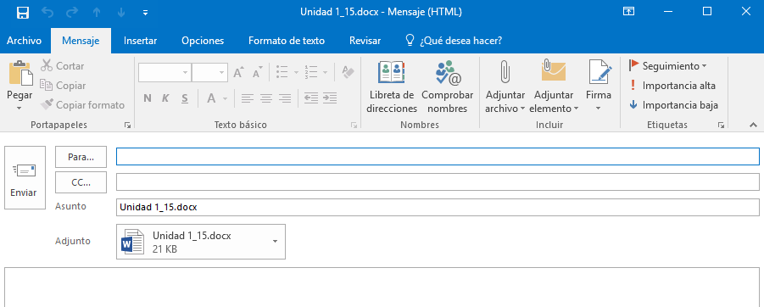The height and width of the screenshot is (307, 764).
Task: Open ribbon display options in title bar
Action: 629,12
